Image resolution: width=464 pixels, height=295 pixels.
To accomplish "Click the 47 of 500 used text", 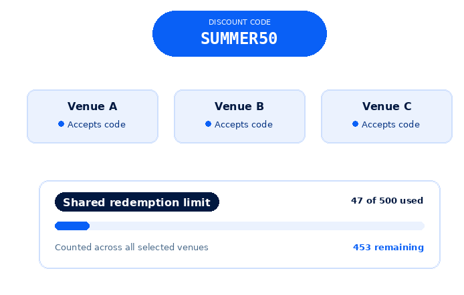I will point(387,200).
